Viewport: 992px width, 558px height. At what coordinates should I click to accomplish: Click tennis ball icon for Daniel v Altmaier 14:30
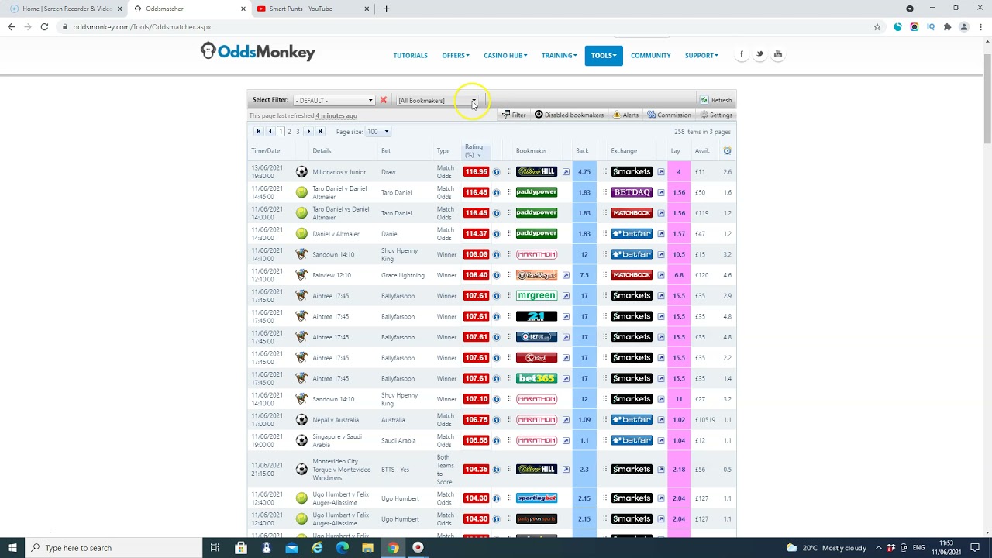click(301, 234)
